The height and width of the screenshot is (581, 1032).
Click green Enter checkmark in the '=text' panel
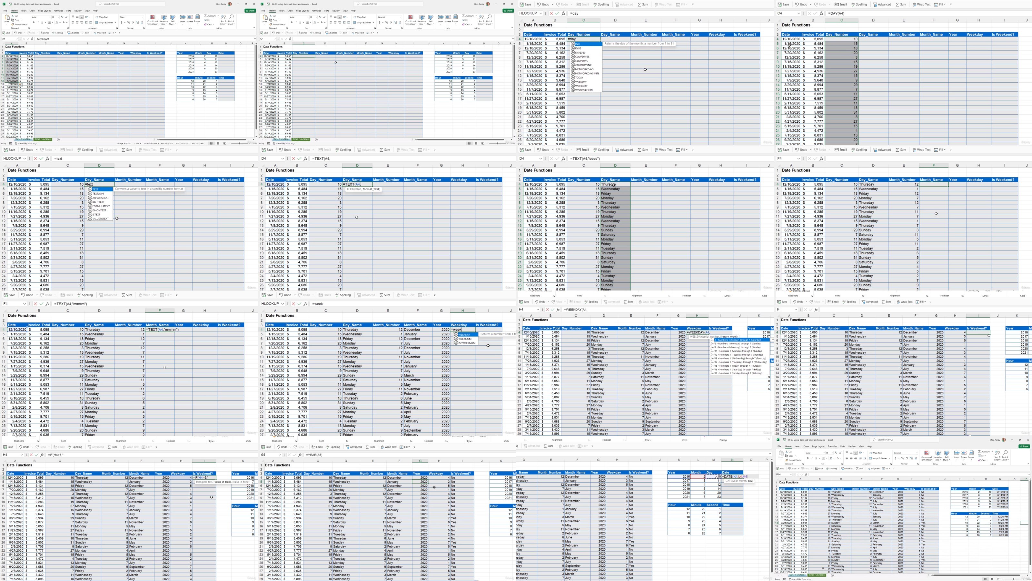[x=41, y=158]
